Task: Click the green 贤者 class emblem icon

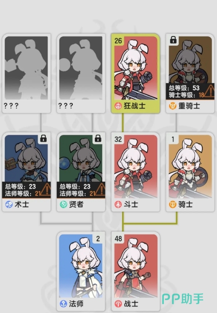Action: (x=64, y=204)
